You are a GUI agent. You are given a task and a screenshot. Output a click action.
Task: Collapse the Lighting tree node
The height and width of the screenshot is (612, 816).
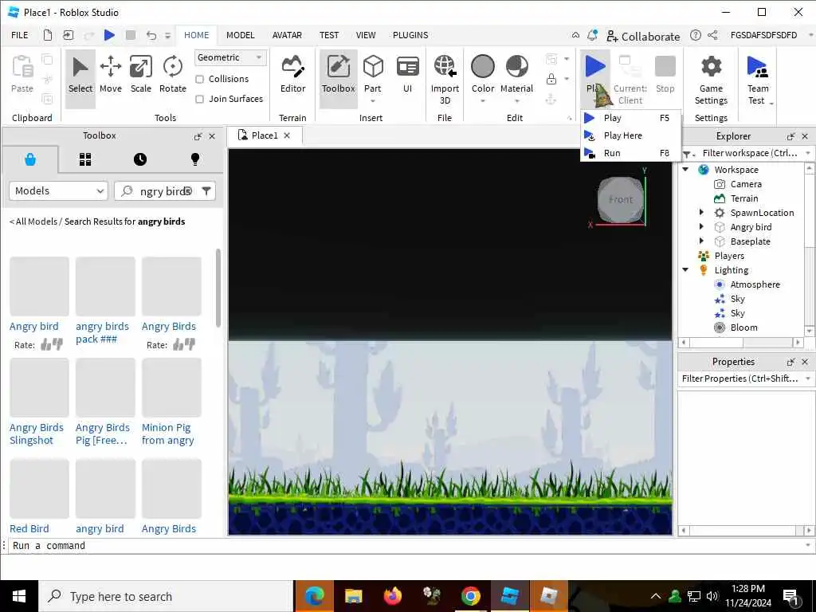coord(685,269)
